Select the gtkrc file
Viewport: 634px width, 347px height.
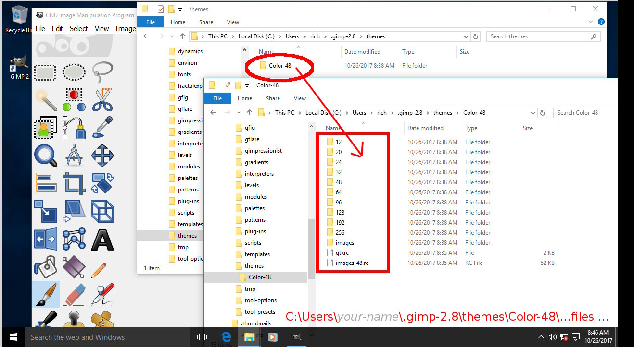(x=342, y=253)
